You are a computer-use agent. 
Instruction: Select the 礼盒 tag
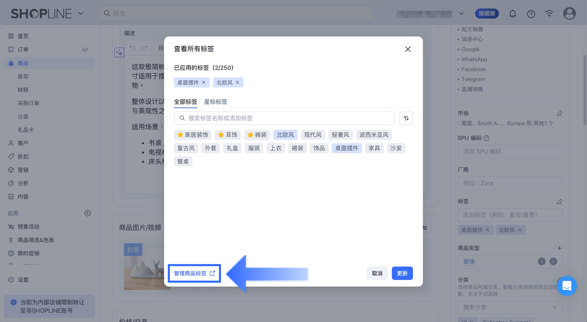click(x=232, y=148)
